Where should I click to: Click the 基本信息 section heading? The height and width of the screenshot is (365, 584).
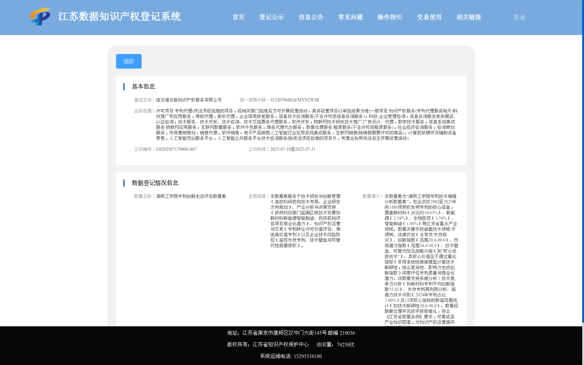coord(143,87)
